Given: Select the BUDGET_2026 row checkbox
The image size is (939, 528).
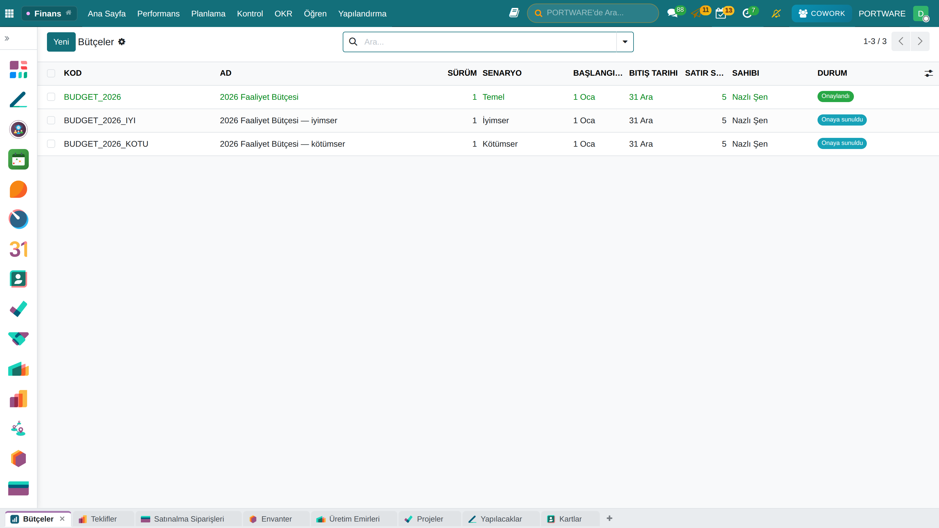Looking at the screenshot, I should (51, 97).
